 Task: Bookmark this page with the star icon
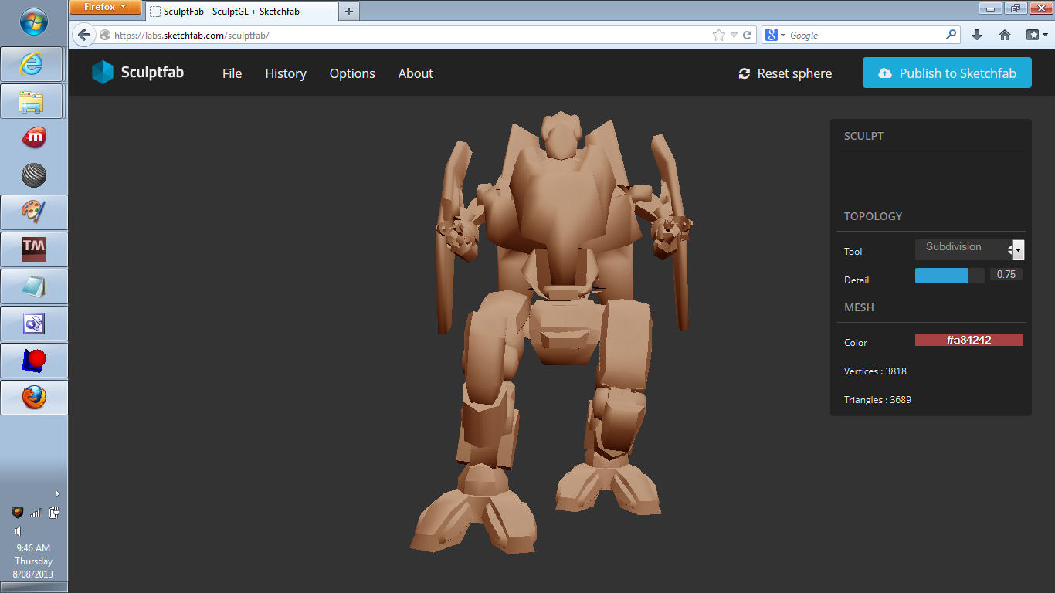(x=719, y=35)
